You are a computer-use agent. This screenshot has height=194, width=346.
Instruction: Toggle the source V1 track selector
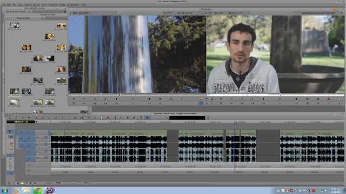[22, 133]
